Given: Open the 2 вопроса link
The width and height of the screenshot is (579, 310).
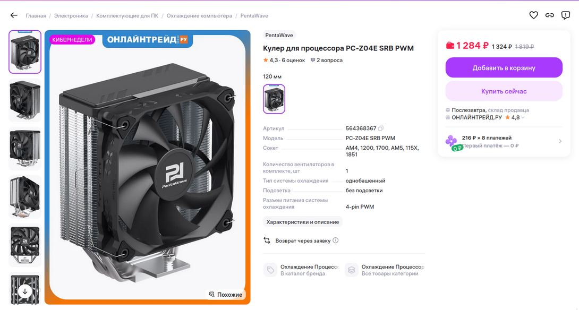Looking at the screenshot, I should coord(327,60).
